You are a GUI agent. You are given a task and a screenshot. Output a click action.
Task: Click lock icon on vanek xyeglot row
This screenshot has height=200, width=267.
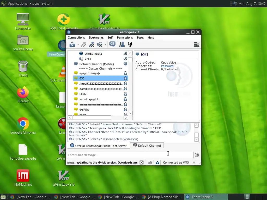(x=125, y=99)
